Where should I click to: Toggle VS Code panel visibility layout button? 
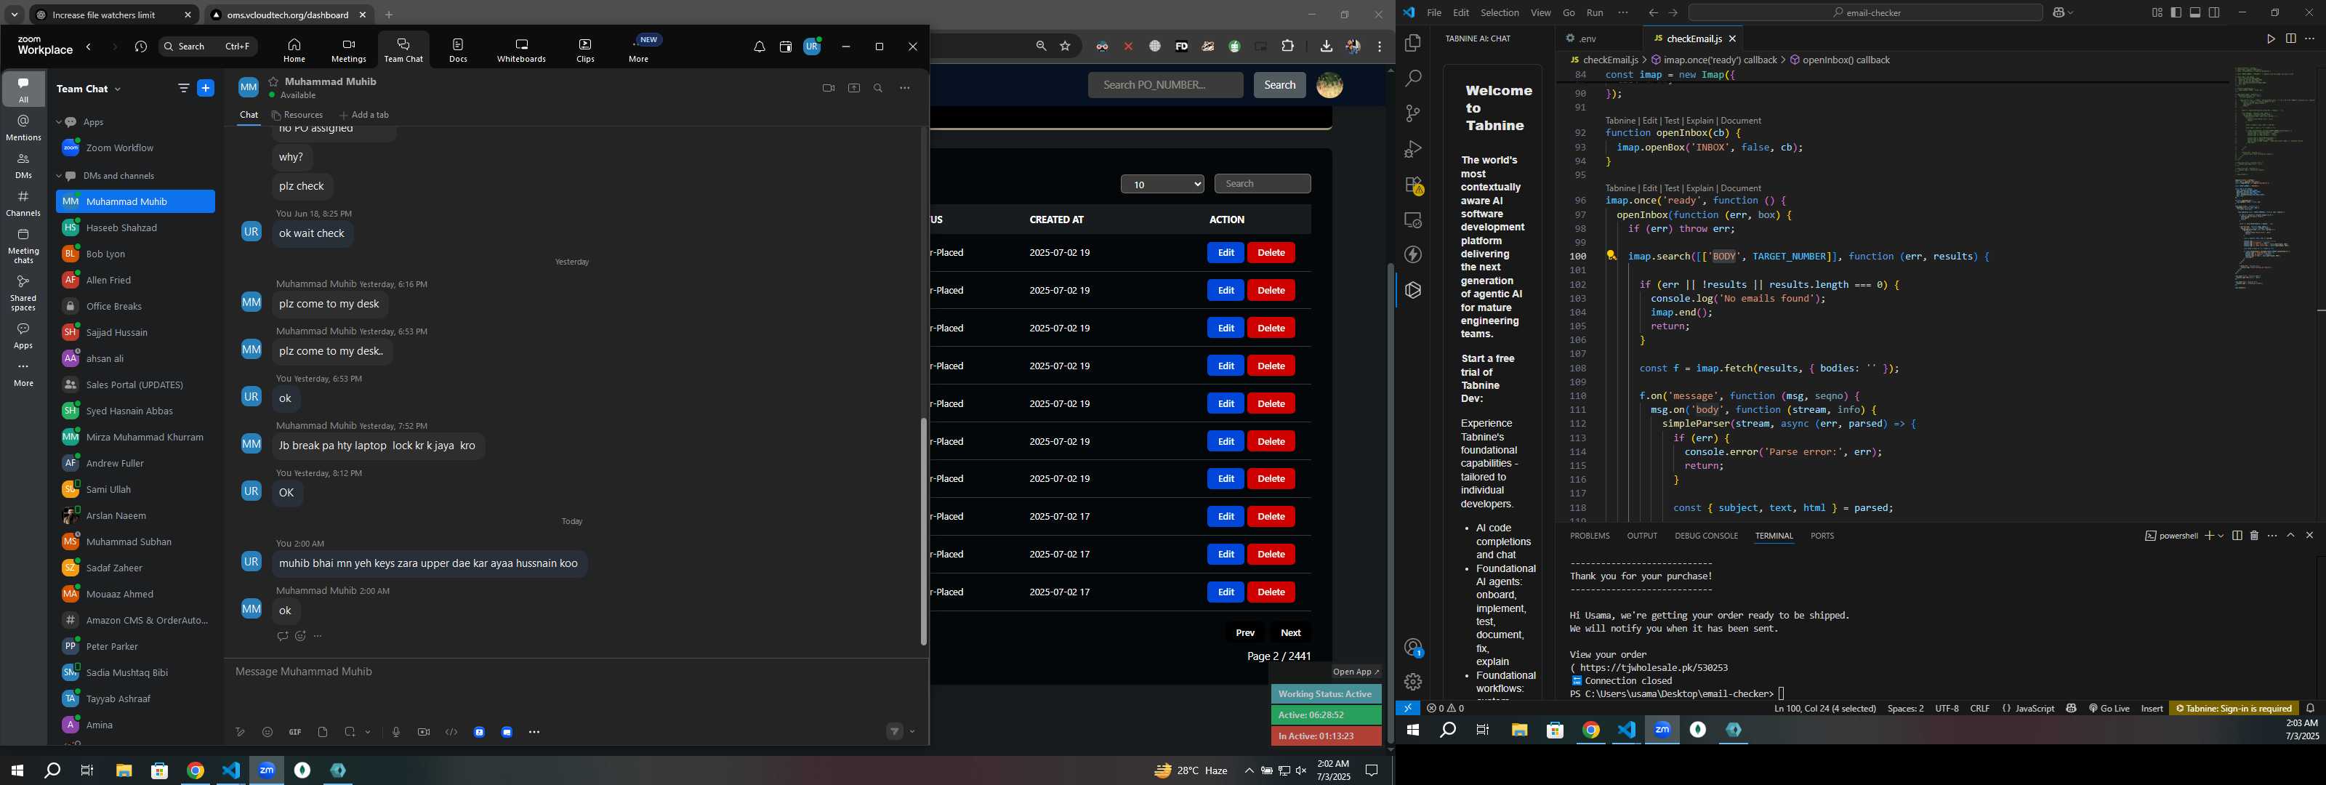pos(2195,12)
